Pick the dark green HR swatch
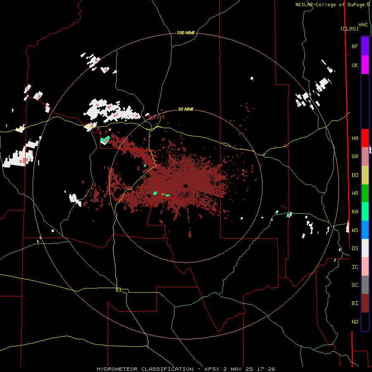This screenshot has height=372, width=372. [365, 193]
